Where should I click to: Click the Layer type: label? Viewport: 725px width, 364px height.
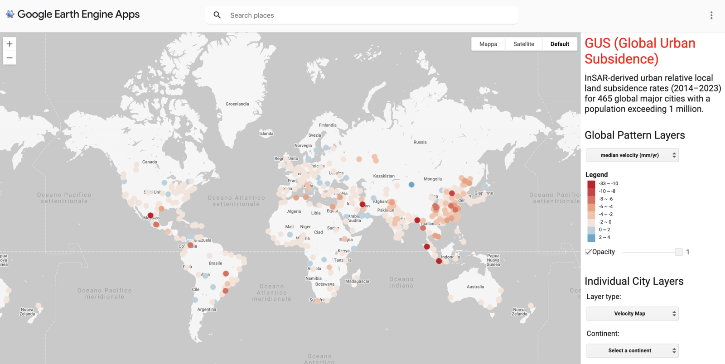coord(604,297)
